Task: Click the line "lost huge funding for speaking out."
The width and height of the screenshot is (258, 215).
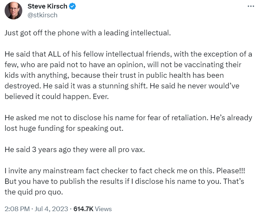Action: click(x=64, y=128)
